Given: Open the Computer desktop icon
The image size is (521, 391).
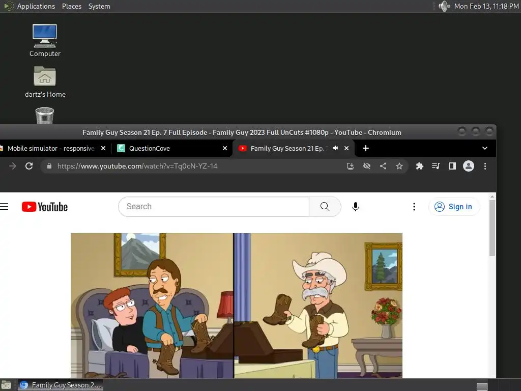Looking at the screenshot, I should tap(45, 40).
